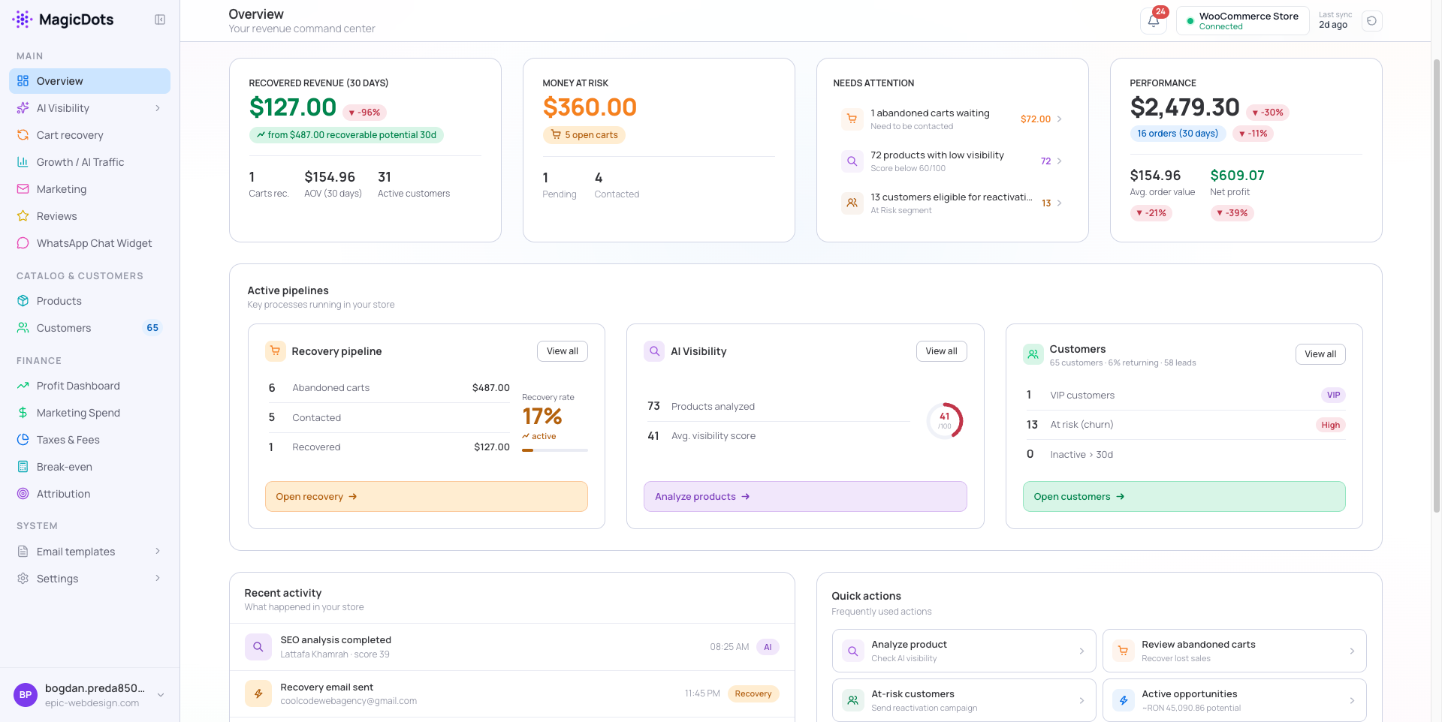Open Profit Dashboard in the sidebar
This screenshot has height=722, width=1442.
[89, 386]
